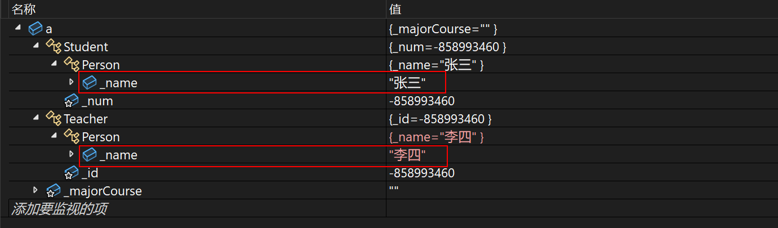The height and width of the screenshot is (228, 778).
Task: Click value {_majorCourse="" } of a
Action: 443,29
